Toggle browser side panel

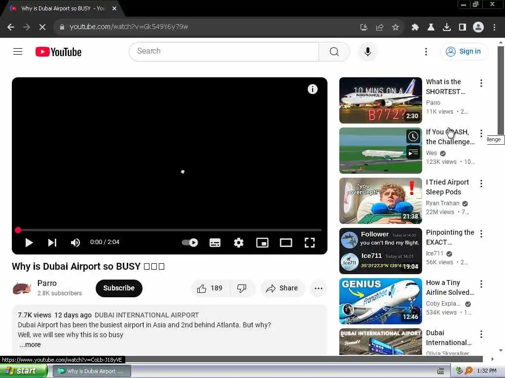pyautogui.click(x=463, y=28)
